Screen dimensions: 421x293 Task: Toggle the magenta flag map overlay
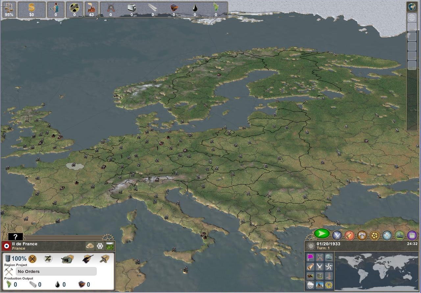310,256
